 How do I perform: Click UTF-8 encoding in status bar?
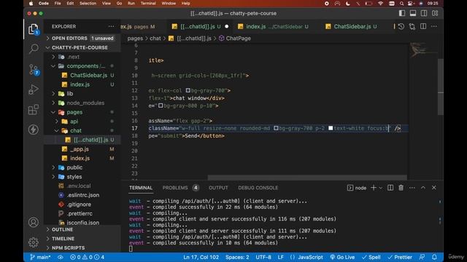click(x=263, y=257)
